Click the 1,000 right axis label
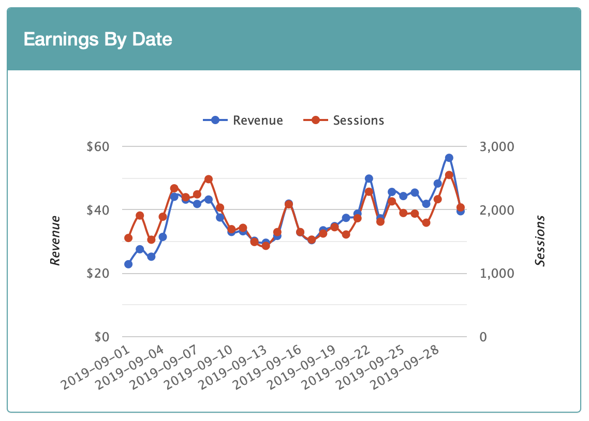Screen dimensions: 589x421 coord(496,273)
